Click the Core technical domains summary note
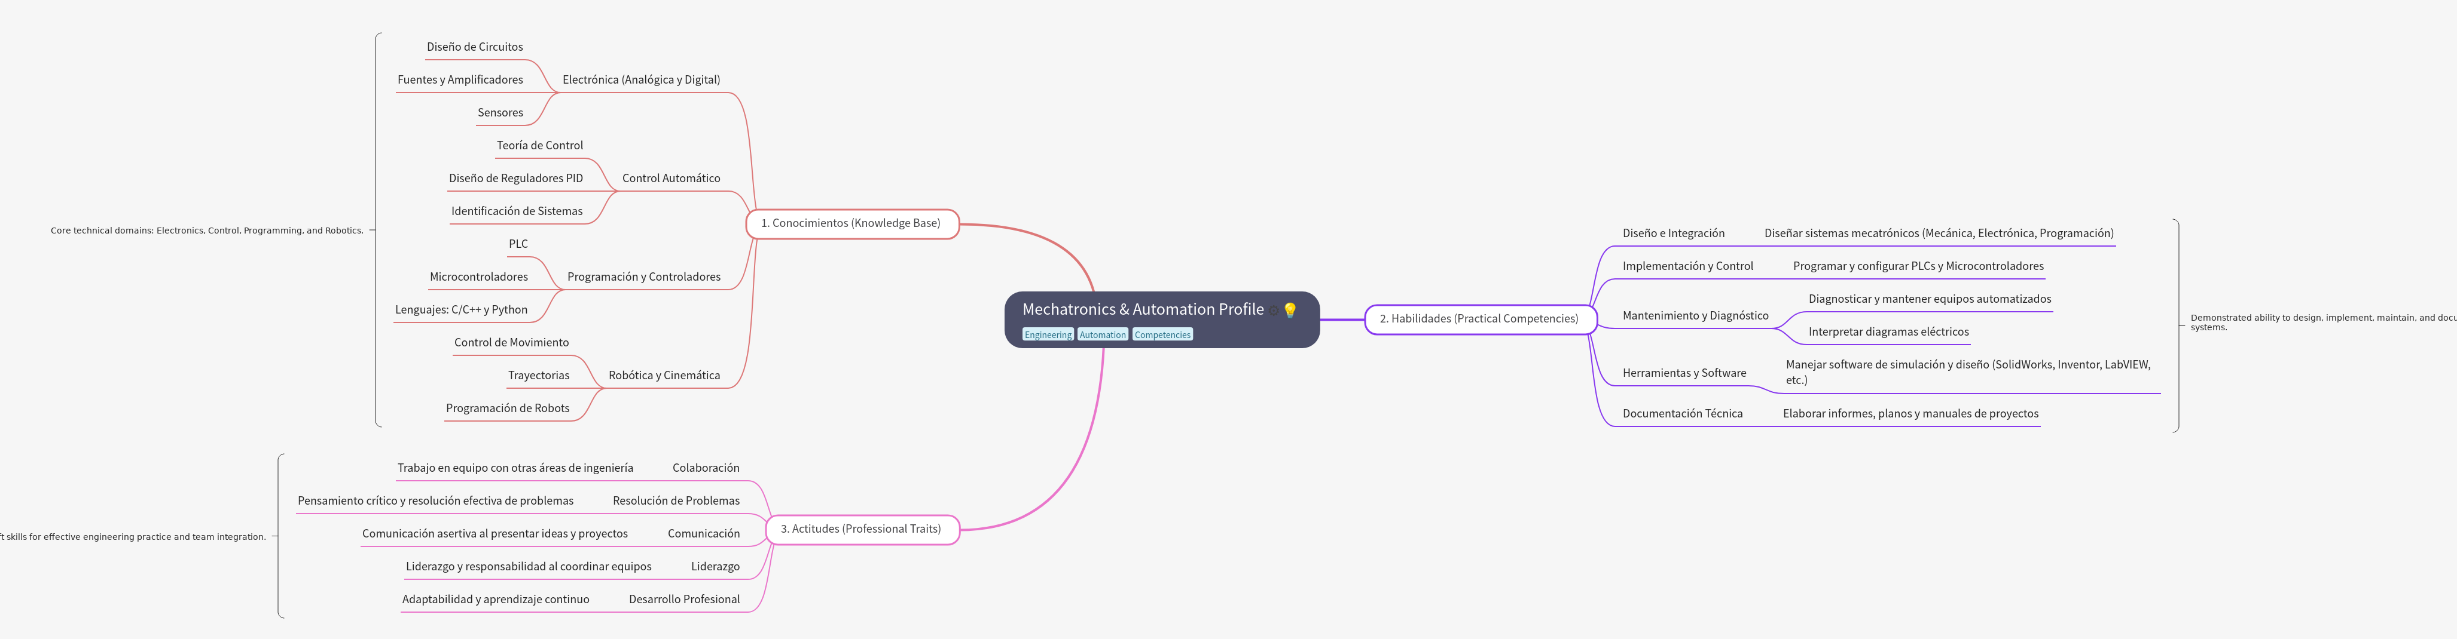The width and height of the screenshot is (2457, 639). (x=207, y=231)
